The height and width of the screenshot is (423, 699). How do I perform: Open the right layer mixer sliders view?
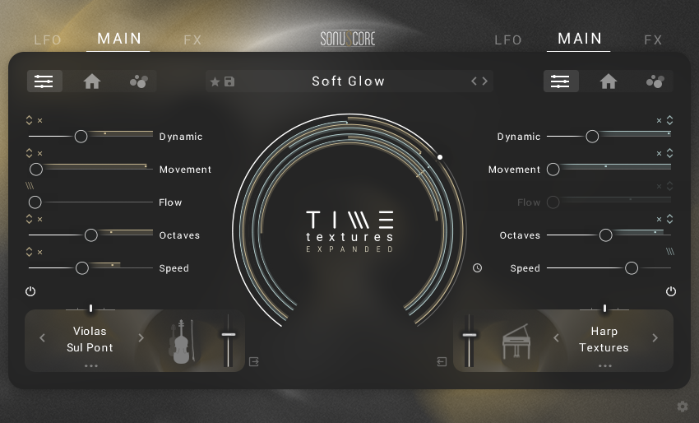click(561, 81)
